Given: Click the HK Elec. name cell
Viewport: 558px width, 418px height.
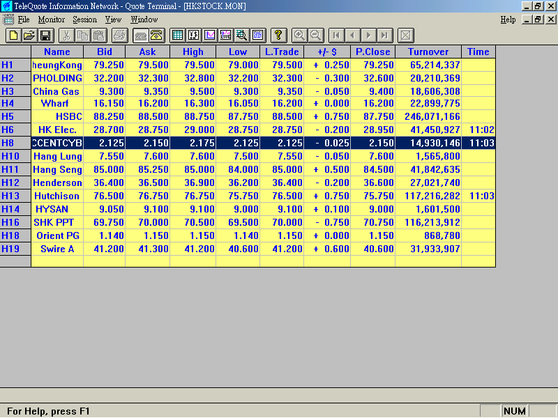Looking at the screenshot, I should click(57, 130).
